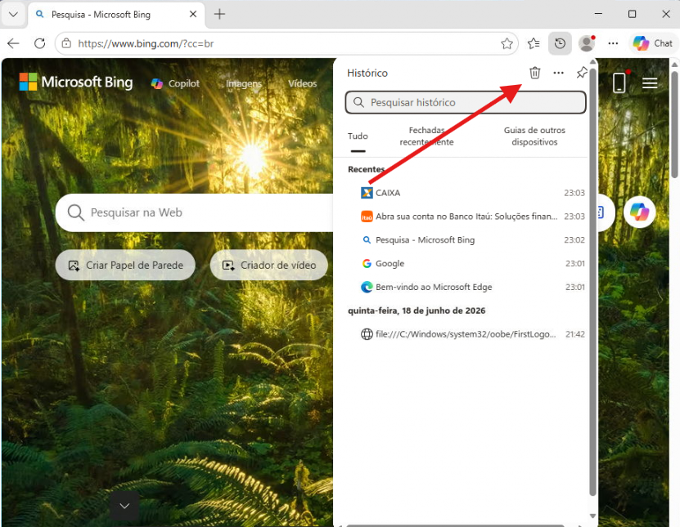The image size is (680, 527).
Task: Switch to the Tudo history tab
Action: pos(358,136)
